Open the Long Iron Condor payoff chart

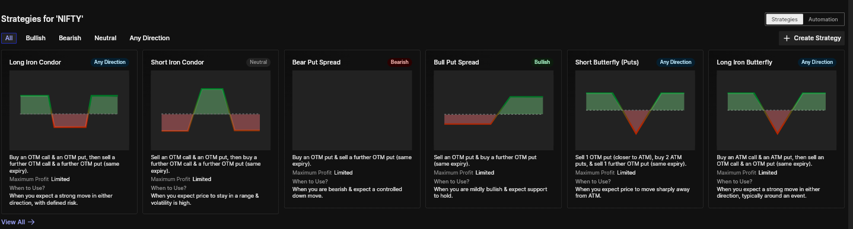[x=69, y=110]
